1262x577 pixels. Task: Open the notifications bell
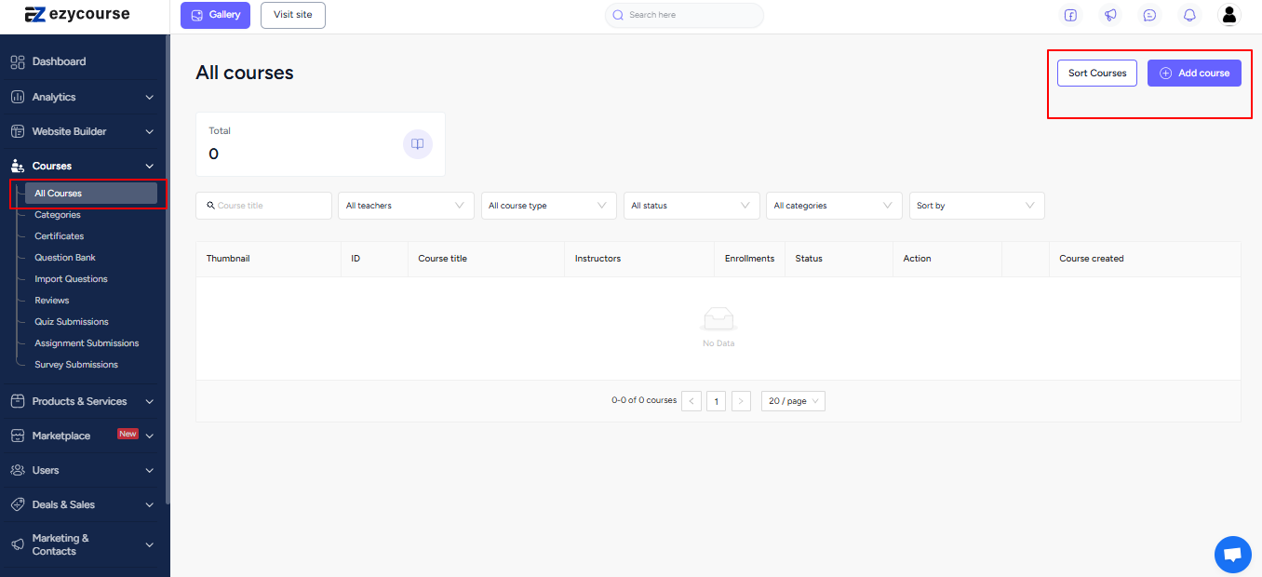pos(1189,15)
